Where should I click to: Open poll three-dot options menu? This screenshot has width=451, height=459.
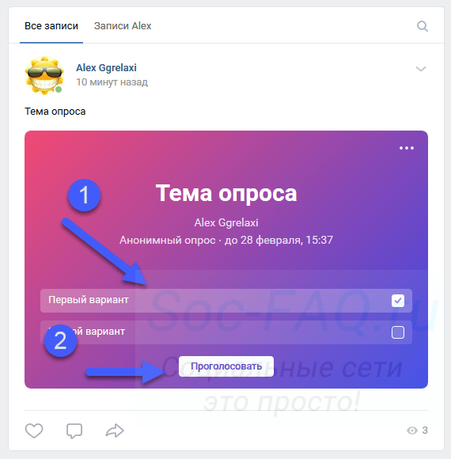coord(407,148)
